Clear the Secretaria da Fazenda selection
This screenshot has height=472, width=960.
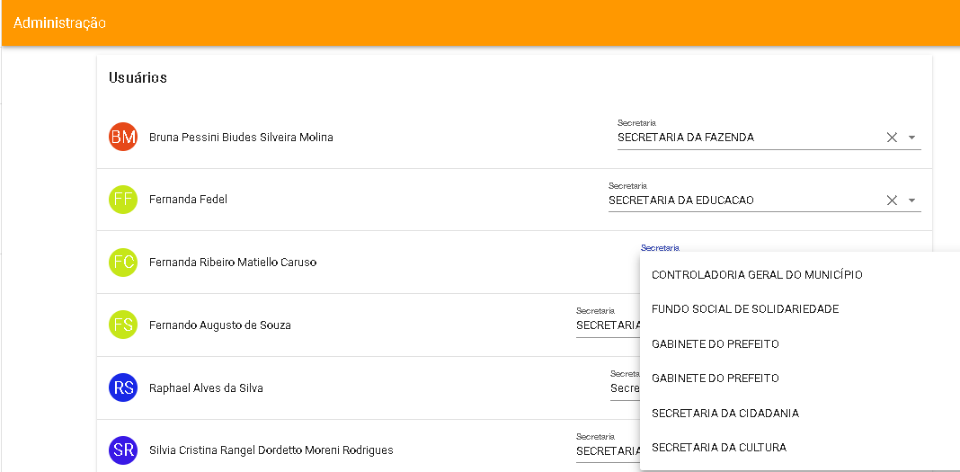892,138
